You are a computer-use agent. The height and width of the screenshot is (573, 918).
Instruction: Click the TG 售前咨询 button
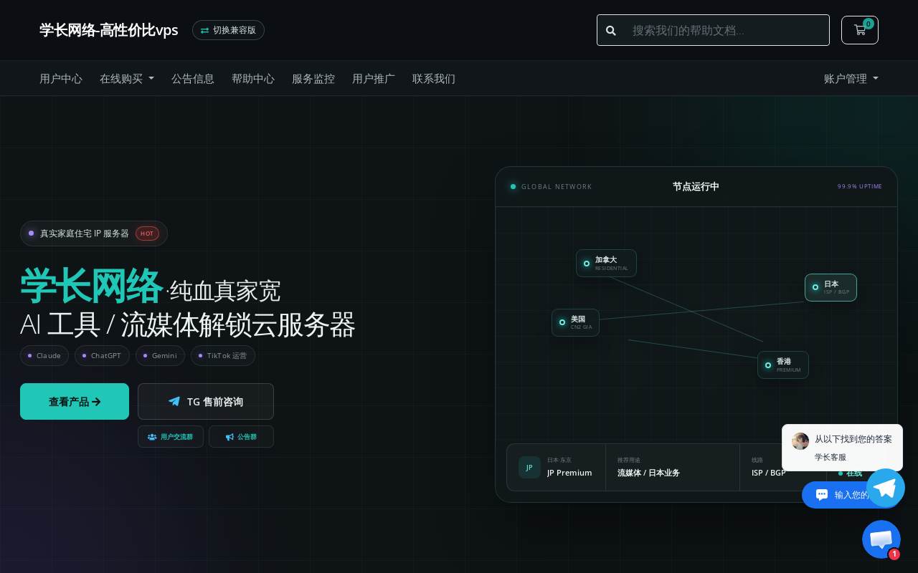(206, 402)
